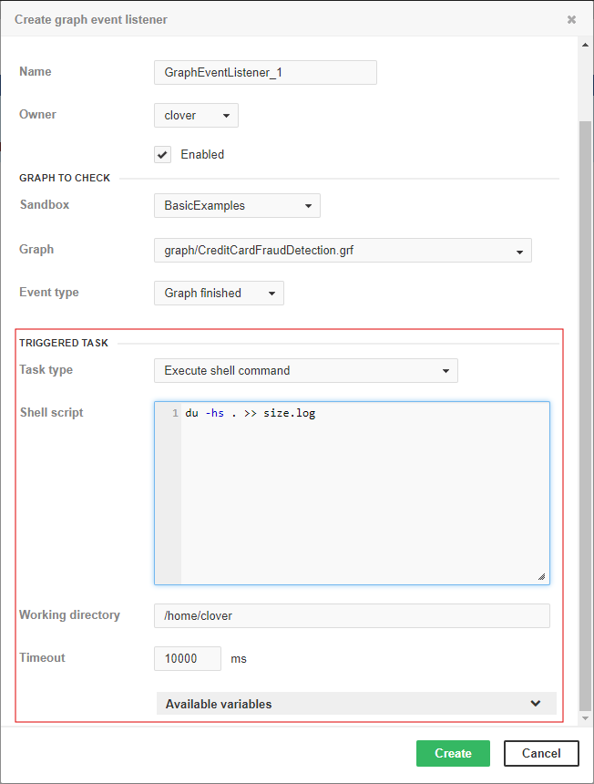594x784 pixels.
Task: Select the Name field containing GraphEventListener_1
Action: (265, 72)
